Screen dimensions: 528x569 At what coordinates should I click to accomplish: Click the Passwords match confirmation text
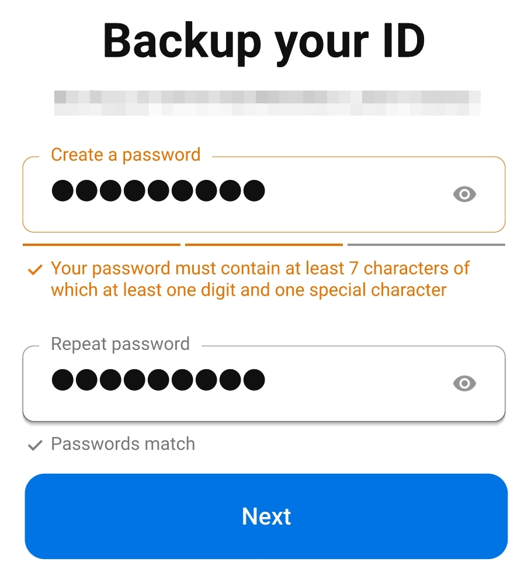[123, 444]
